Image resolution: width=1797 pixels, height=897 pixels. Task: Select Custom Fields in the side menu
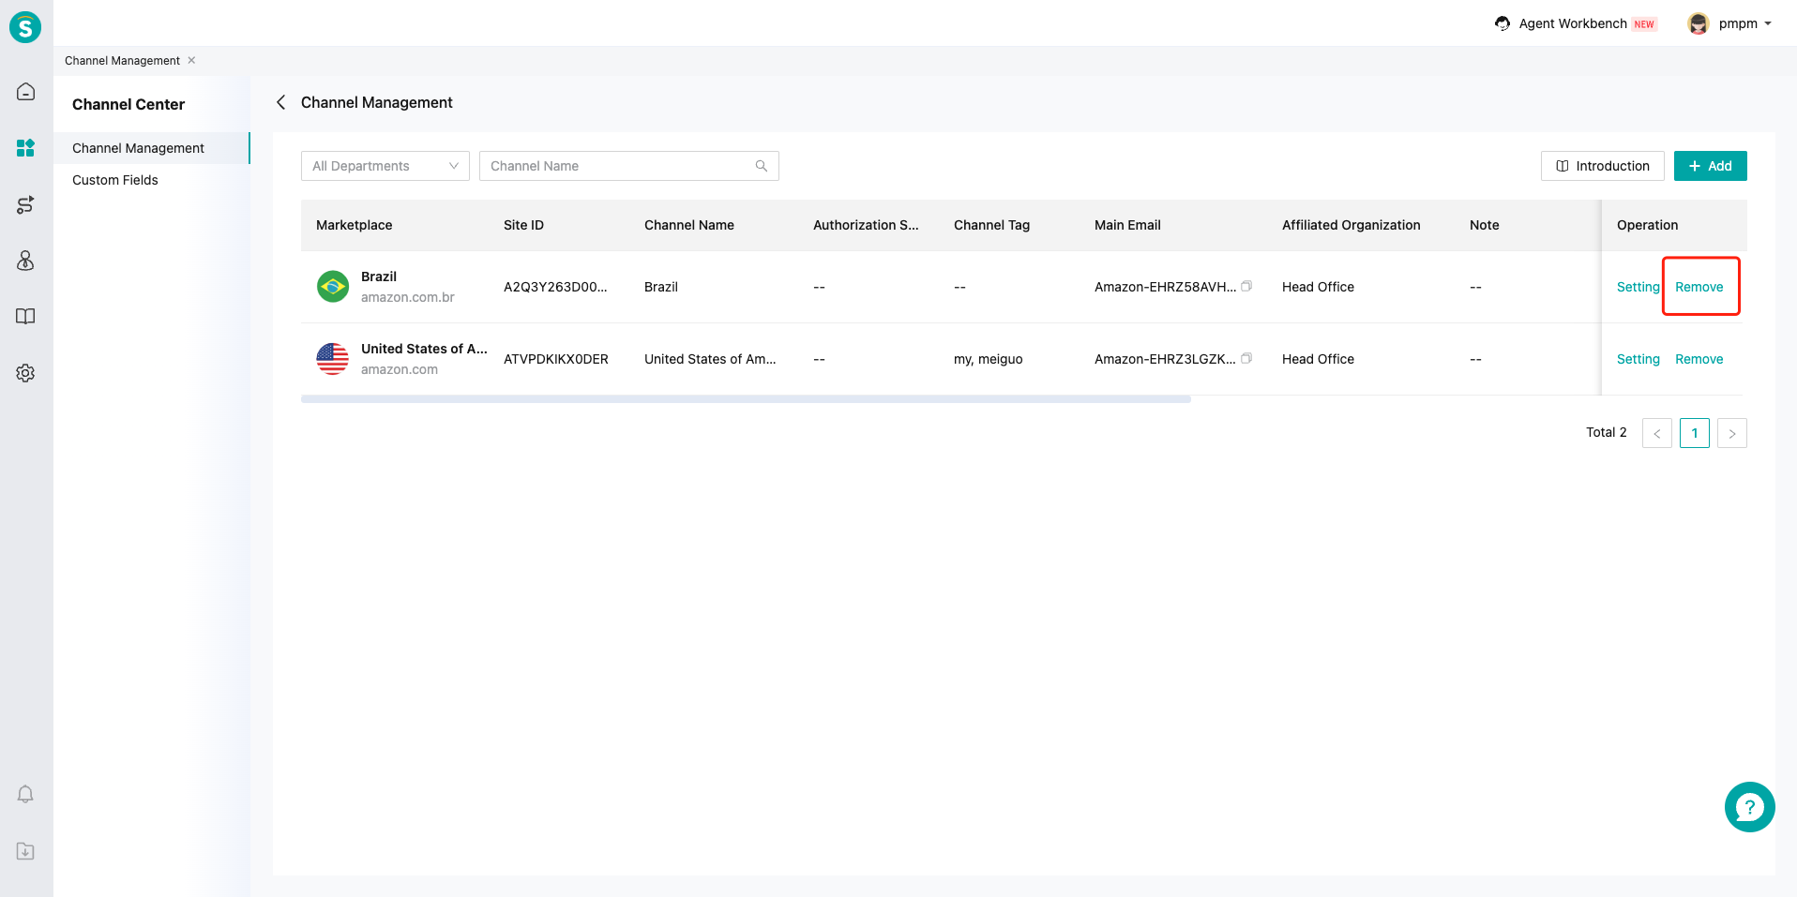[x=115, y=180]
